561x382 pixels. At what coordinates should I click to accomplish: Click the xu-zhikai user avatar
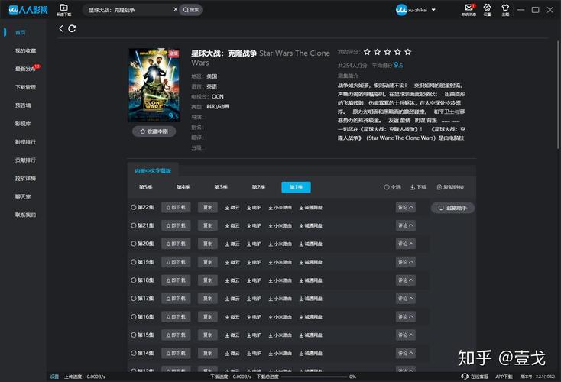click(401, 10)
